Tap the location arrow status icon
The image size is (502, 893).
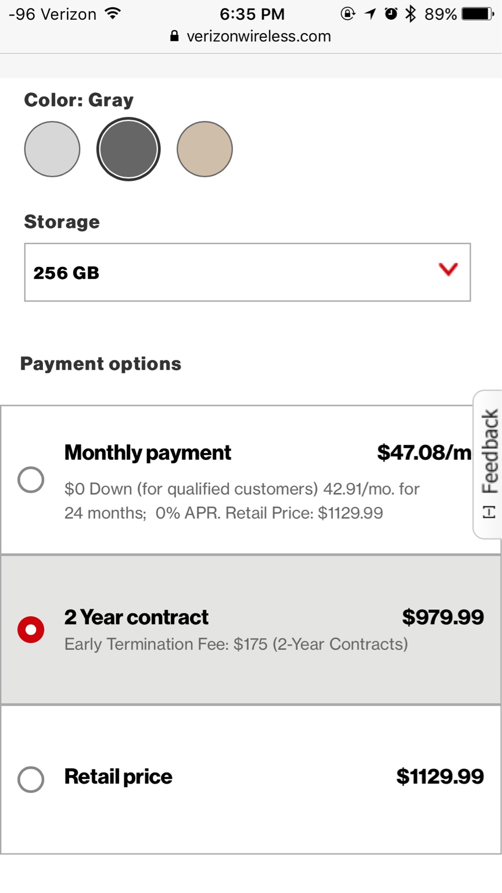pos(370,13)
